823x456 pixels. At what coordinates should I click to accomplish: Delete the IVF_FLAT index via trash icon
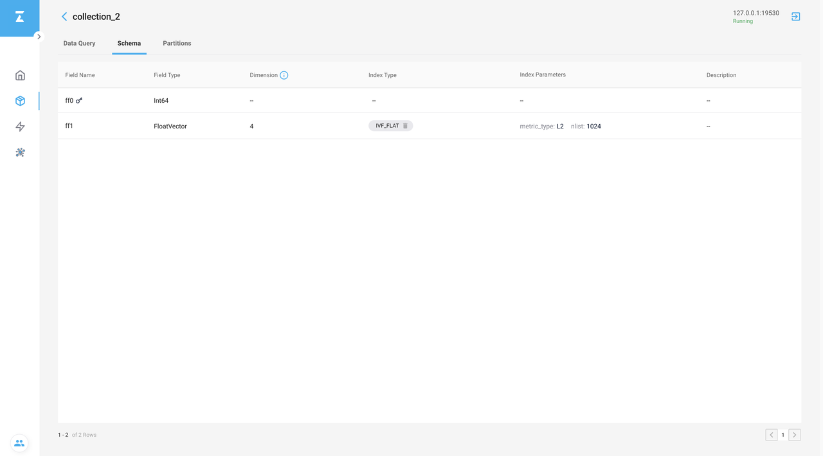(x=405, y=126)
